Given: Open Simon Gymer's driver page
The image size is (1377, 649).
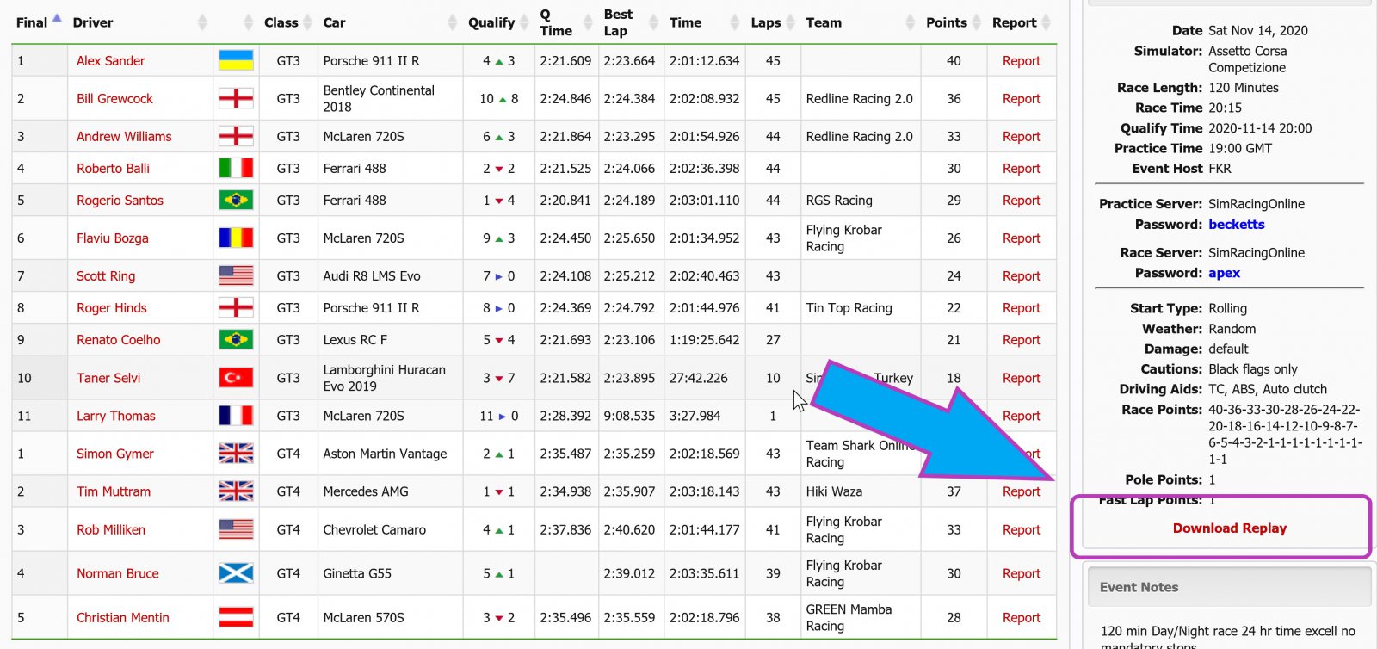Looking at the screenshot, I should point(115,454).
